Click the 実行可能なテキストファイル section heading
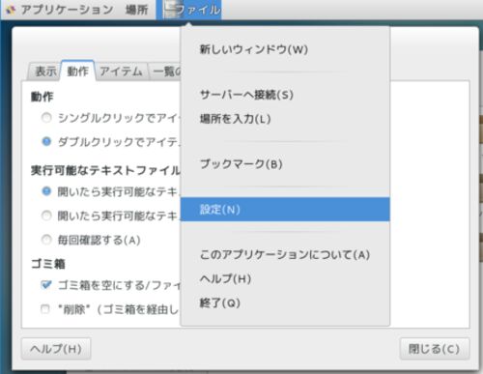 point(105,170)
